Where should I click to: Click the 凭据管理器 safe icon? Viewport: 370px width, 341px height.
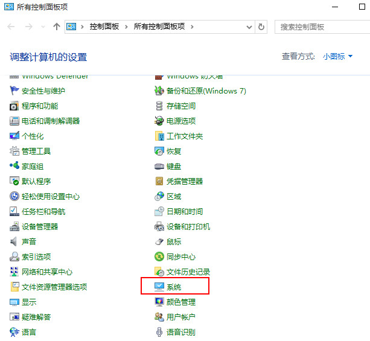click(x=159, y=181)
